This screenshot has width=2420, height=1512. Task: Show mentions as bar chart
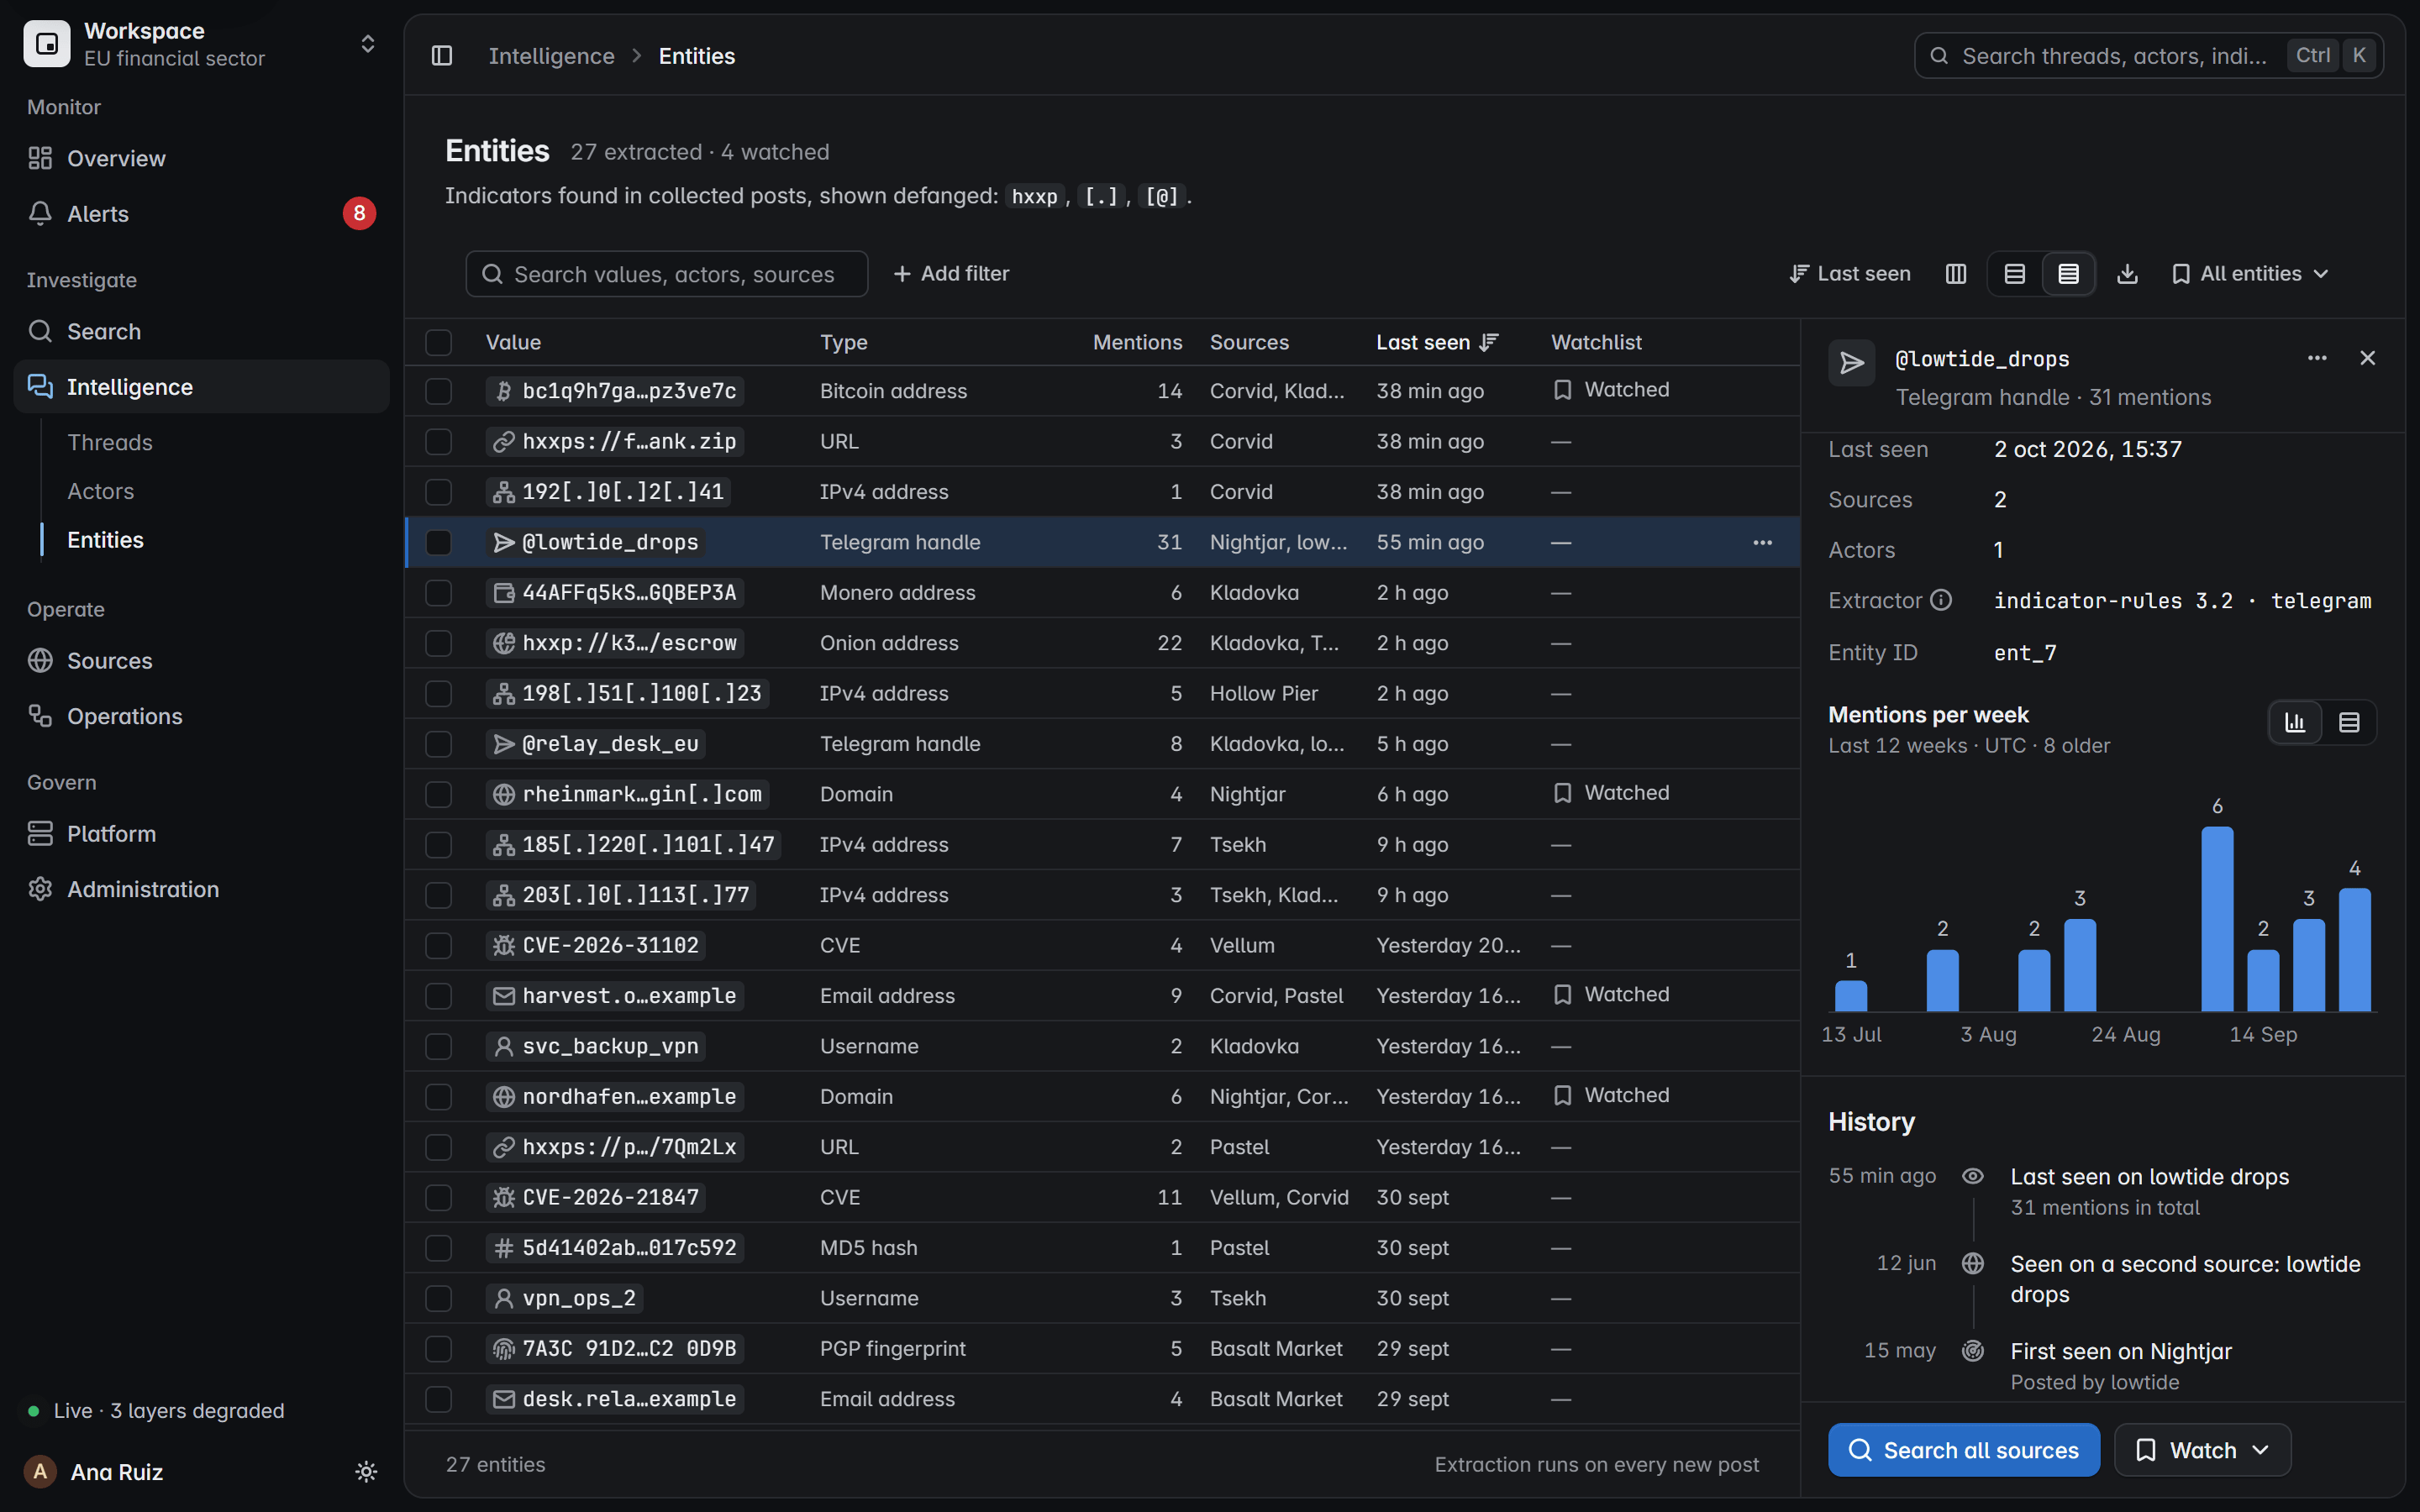(2295, 722)
